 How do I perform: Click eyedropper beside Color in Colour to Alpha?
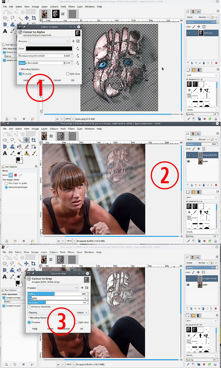pyautogui.click(x=77, y=49)
